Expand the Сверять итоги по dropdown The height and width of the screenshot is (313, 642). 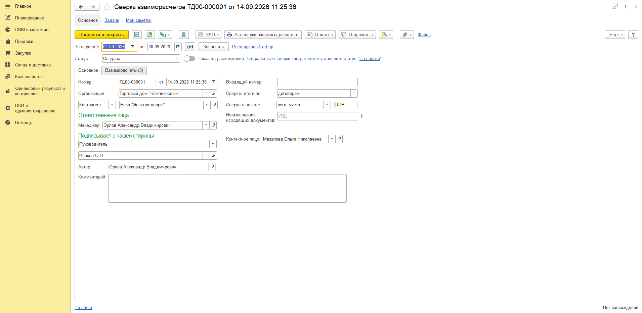click(354, 93)
